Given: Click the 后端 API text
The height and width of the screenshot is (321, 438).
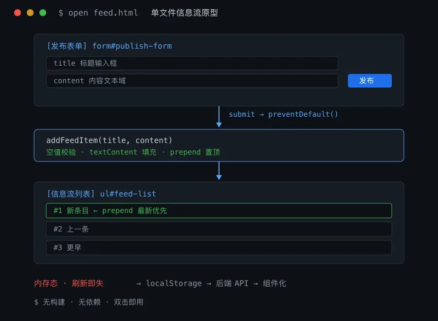Looking at the screenshot, I should (232, 284).
